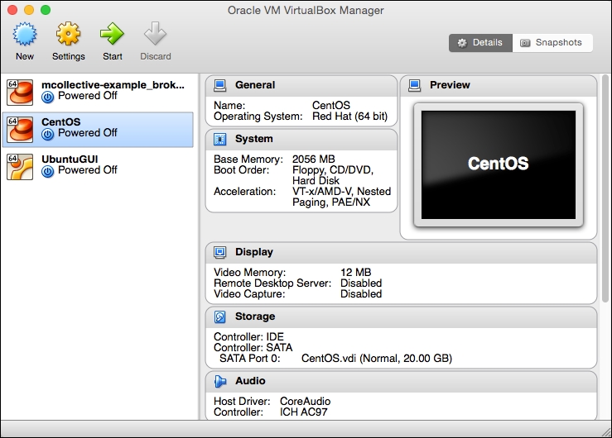The width and height of the screenshot is (612, 438).
Task: Click the Settings toolbar label
Action: click(68, 56)
